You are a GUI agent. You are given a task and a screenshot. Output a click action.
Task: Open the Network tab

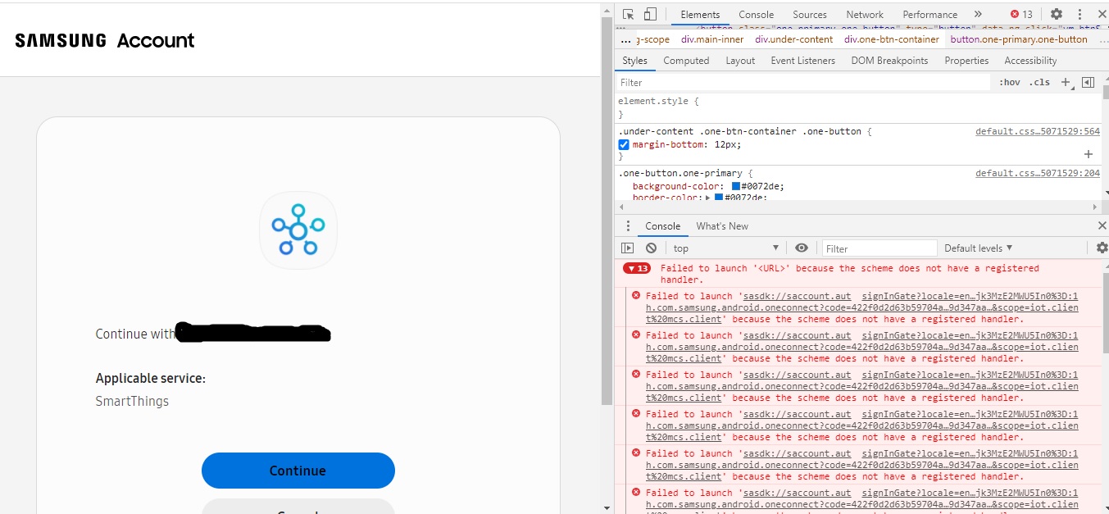click(865, 14)
